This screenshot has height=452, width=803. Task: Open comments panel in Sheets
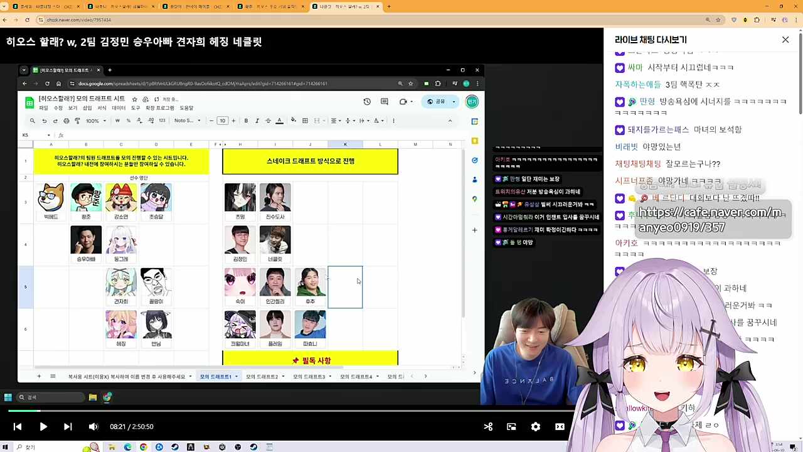[x=385, y=102]
